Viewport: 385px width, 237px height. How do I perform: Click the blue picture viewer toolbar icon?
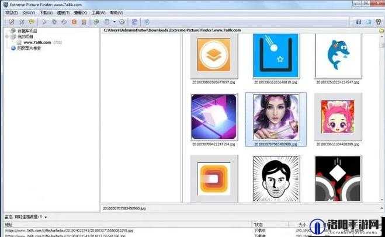[x=134, y=22]
